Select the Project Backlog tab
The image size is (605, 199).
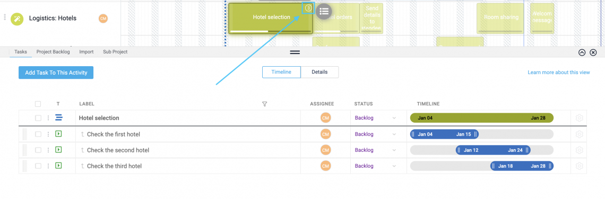(x=53, y=51)
